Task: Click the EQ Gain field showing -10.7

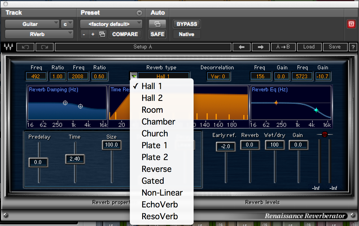Action: coord(323,76)
